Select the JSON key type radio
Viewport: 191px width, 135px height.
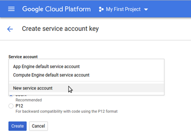[x=11, y=96]
